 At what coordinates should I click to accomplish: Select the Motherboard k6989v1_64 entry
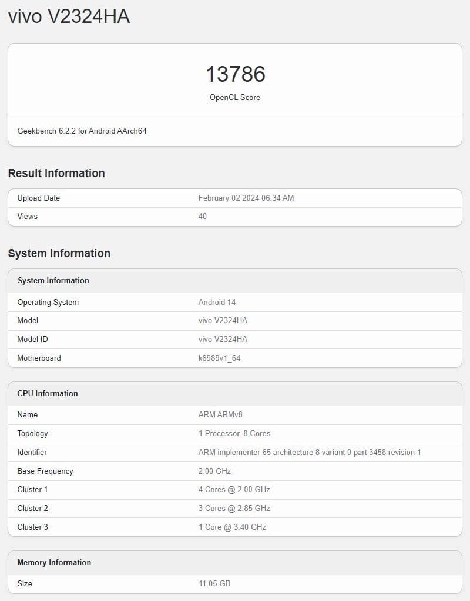coord(218,358)
